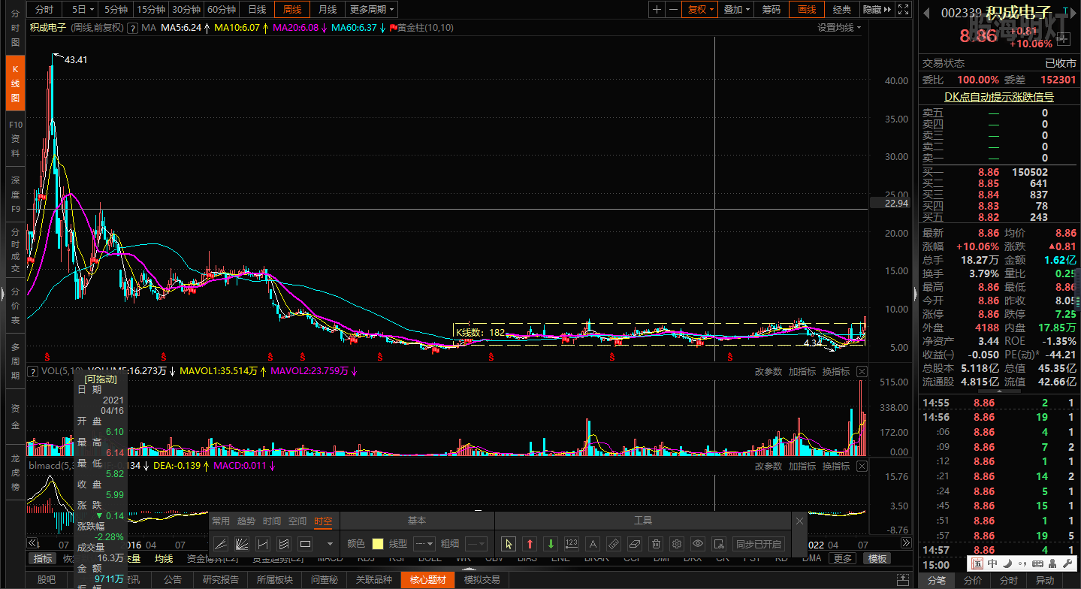Open the 线型 line style dropdown
Screen dimensions: 1081x589
pyautogui.click(x=424, y=544)
